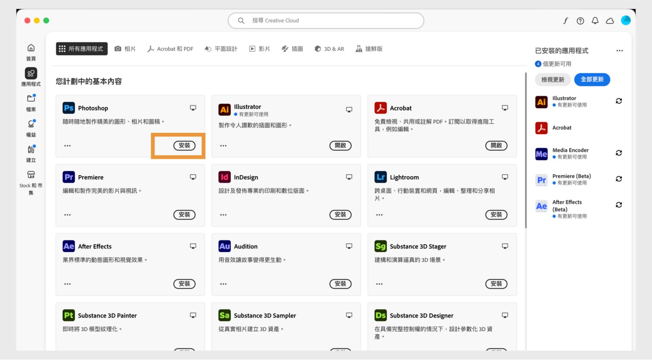Viewport: 652px width, 360px height.
Task: Open more options on Substance 3D Stager card
Action: pyautogui.click(x=379, y=284)
